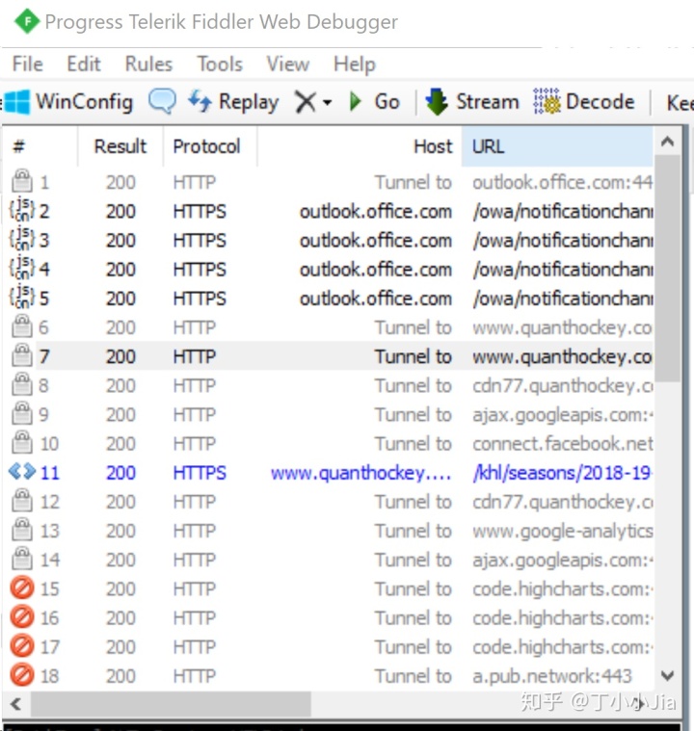Select the connect.facebook.net tunnel URL
Screen dimensions: 694x731
(x=562, y=443)
